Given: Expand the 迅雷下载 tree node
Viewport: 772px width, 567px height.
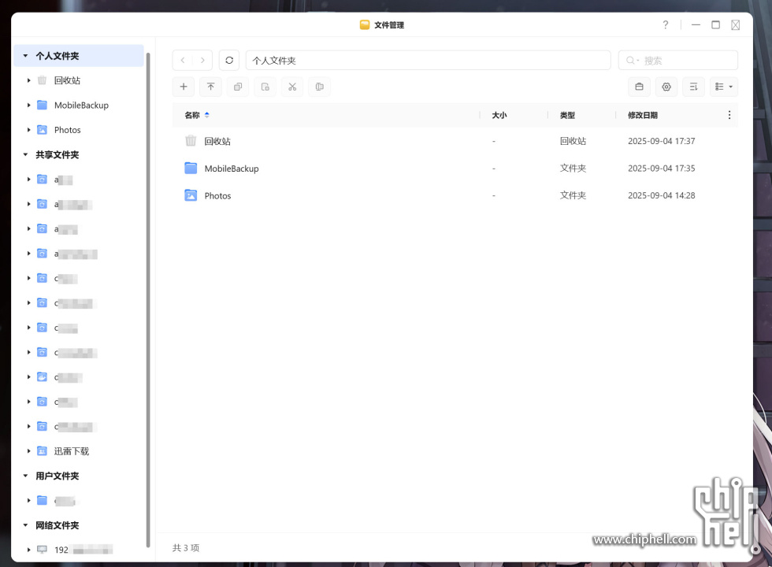Looking at the screenshot, I should click(x=28, y=450).
